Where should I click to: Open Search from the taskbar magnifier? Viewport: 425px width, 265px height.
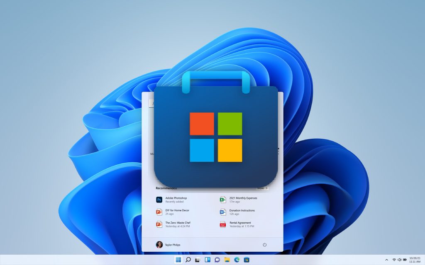click(188, 260)
